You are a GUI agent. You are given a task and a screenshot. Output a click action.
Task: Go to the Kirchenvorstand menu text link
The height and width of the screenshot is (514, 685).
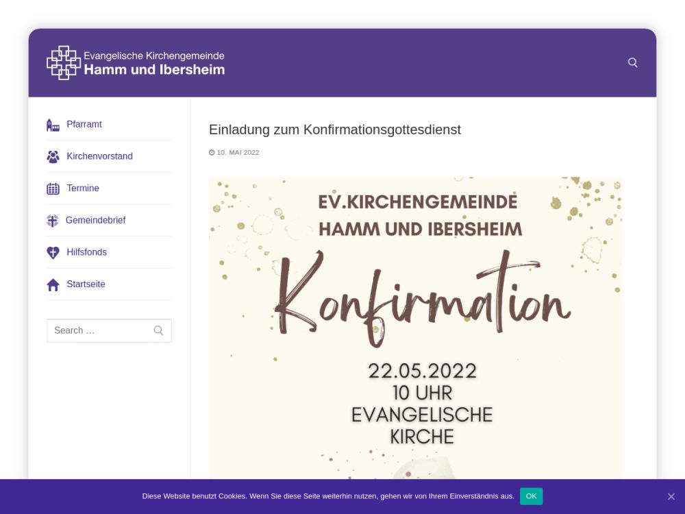[99, 156]
